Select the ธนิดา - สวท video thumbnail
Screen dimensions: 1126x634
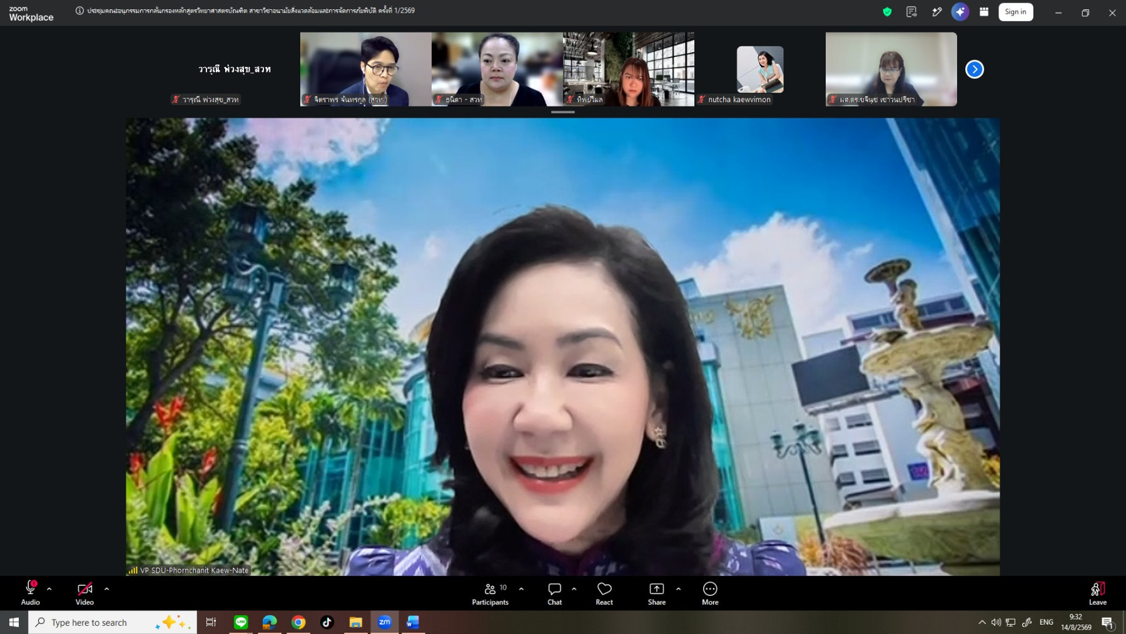coord(497,69)
